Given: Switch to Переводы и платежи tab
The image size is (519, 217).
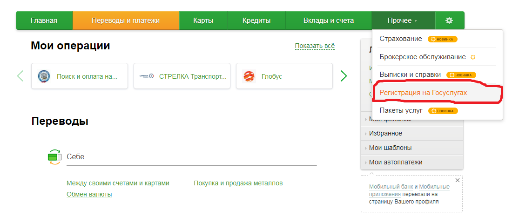Looking at the screenshot, I should point(126,20).
